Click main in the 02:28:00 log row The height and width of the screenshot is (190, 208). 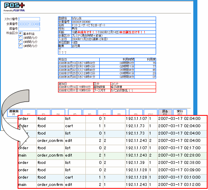tap(22, 155)
